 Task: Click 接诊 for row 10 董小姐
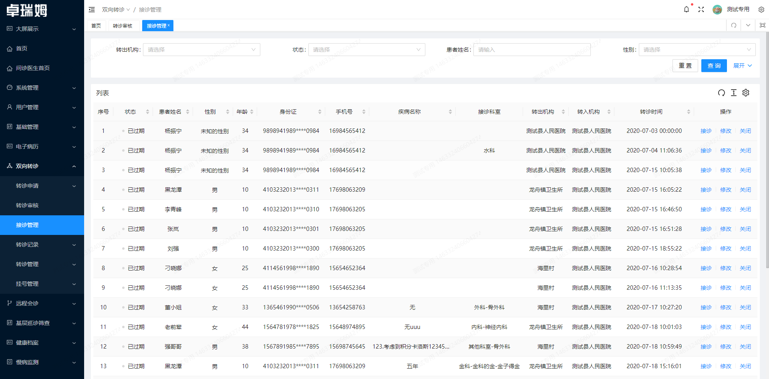[x=706, y=307]
